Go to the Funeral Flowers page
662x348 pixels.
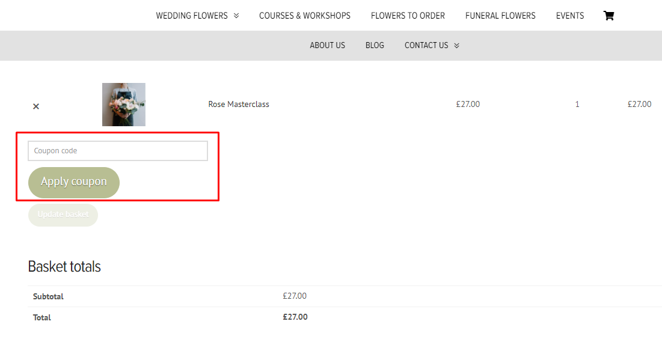click(500, 16)
